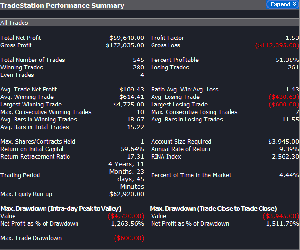
Task: Click Avg. Bars in Losing Trades 11.55
Action: point(291,120)
